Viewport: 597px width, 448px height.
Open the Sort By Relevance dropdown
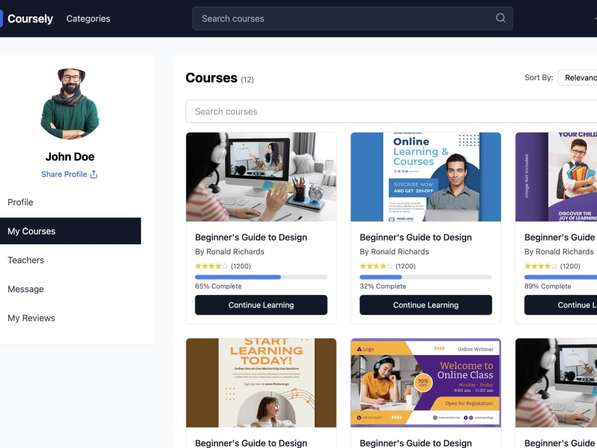click(577, 77)
